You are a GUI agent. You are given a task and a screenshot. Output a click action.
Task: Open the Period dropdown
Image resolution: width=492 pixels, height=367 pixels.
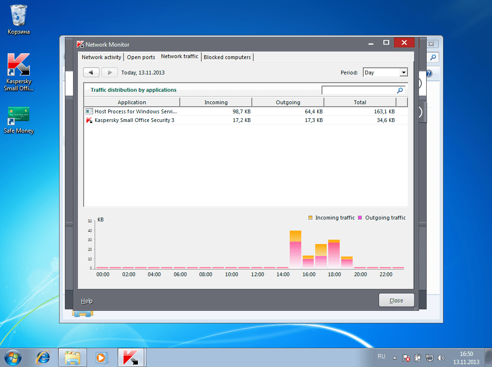pyautogui.click(x=385, y=73)
